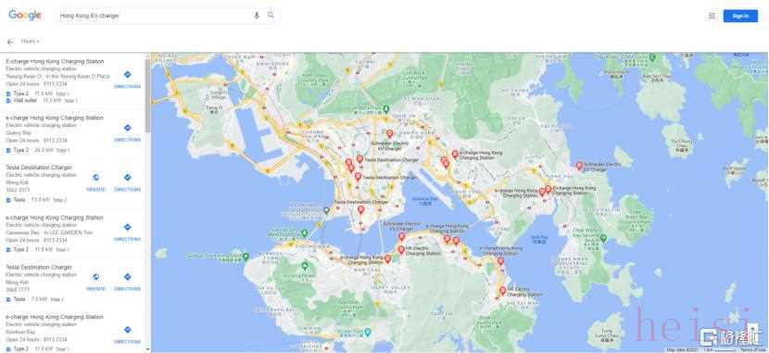Click Directions icon for second Tesla Destination Charger
The image size is (769, 353).
tap(128, 277)
